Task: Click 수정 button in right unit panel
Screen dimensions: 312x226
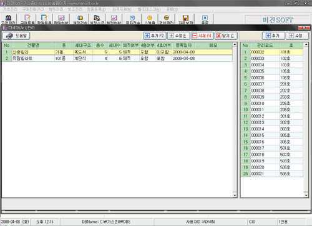Action: coord(297,36)
